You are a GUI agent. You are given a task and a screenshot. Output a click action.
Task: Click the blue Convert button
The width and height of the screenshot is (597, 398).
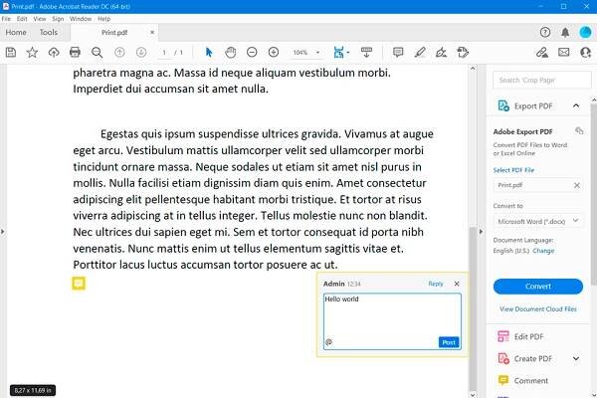click(538, 287)
